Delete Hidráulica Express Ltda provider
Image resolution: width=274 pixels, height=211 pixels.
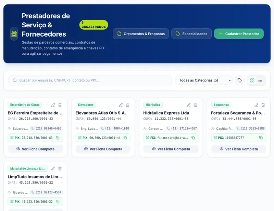(196, 105)
